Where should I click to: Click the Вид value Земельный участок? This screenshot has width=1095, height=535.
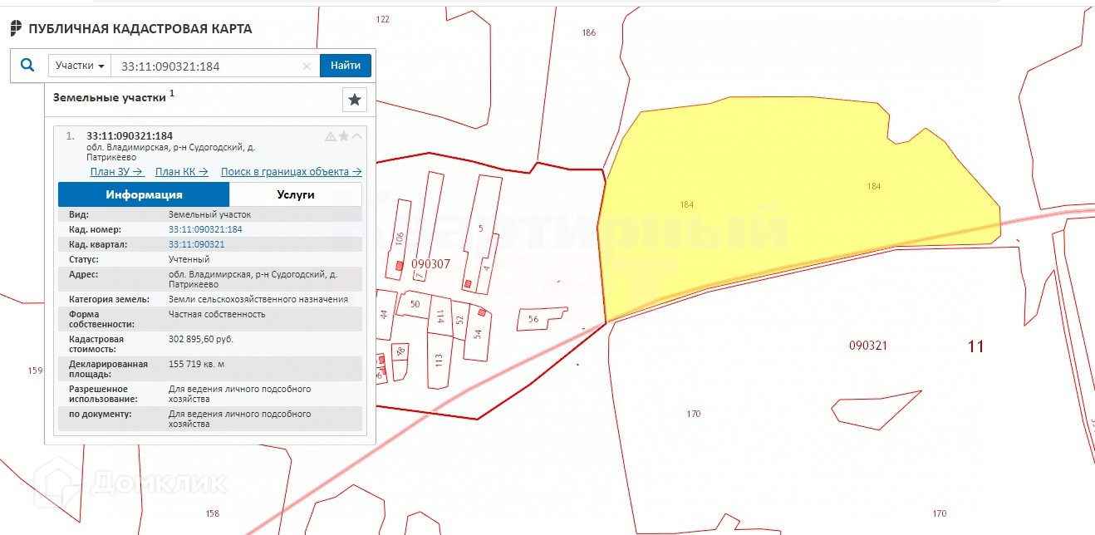[209, 214]
